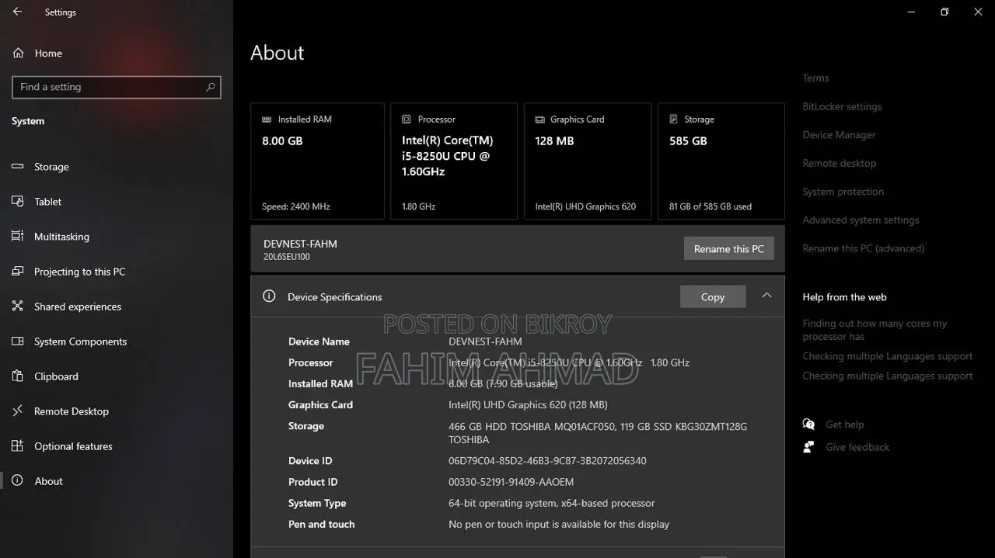Select the System Type value

pyautogui.click(x=551, y=504)
